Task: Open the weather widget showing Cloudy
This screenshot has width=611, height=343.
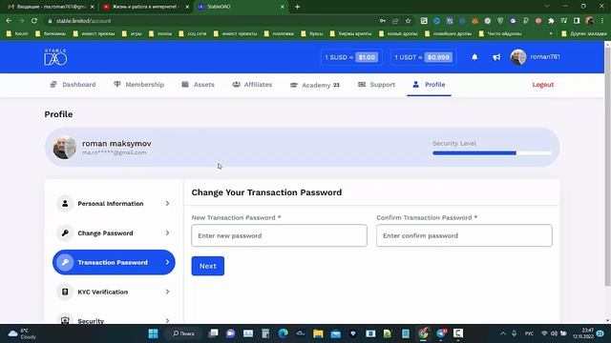Action: tap(23, 333)
